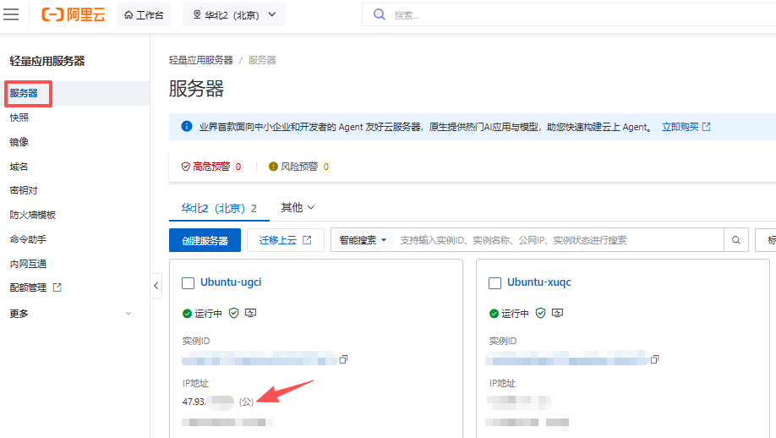Copy the Ubuntu-xuqc instance ID

655,359
